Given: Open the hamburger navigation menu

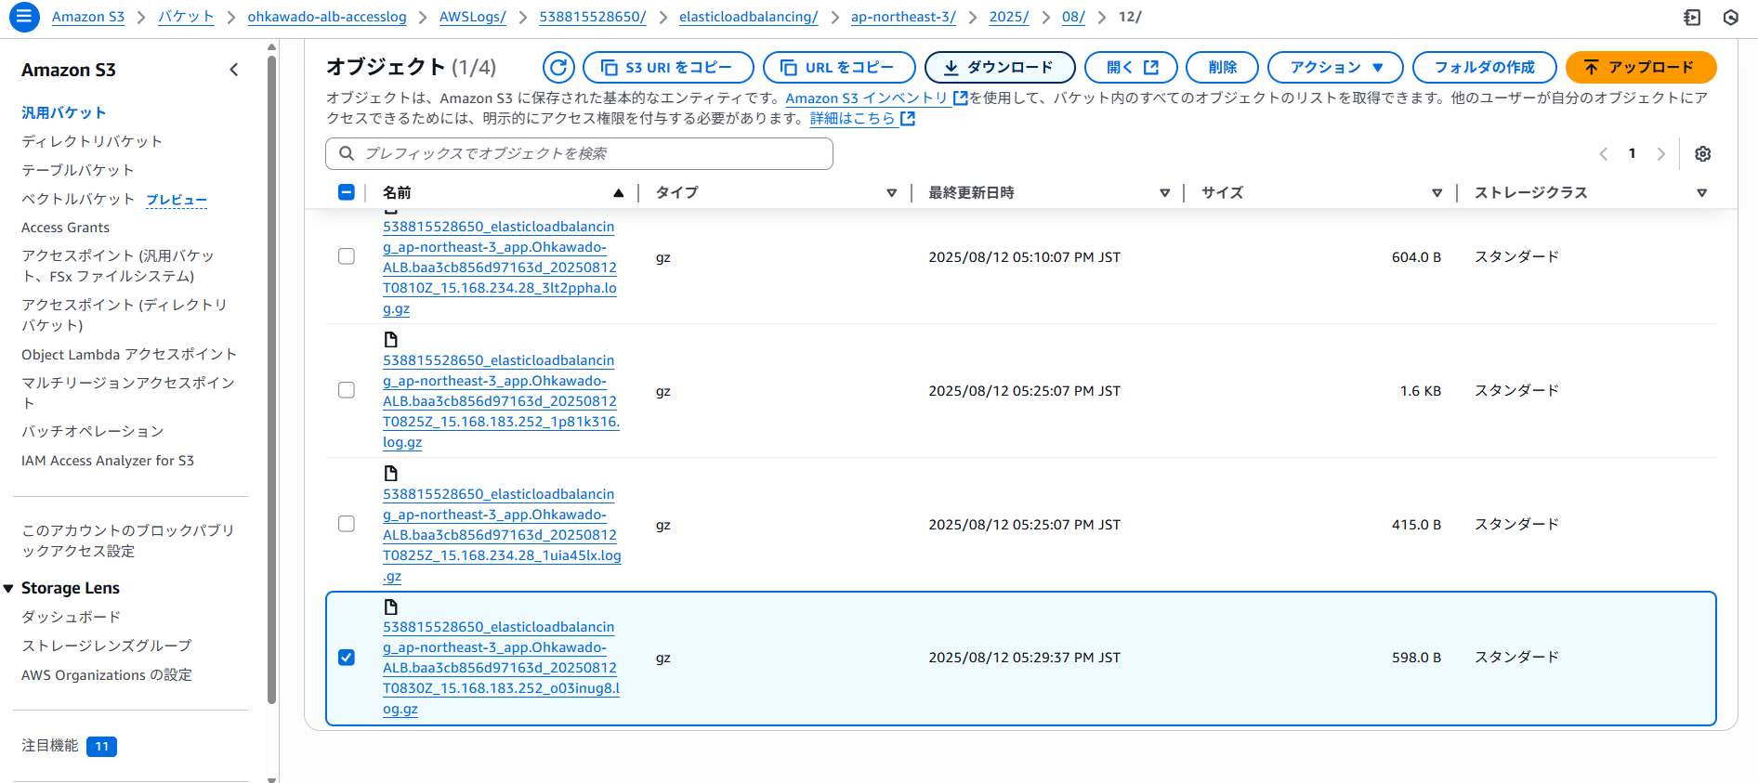Looking at the screenshot, I should click(x=24, y=17).
